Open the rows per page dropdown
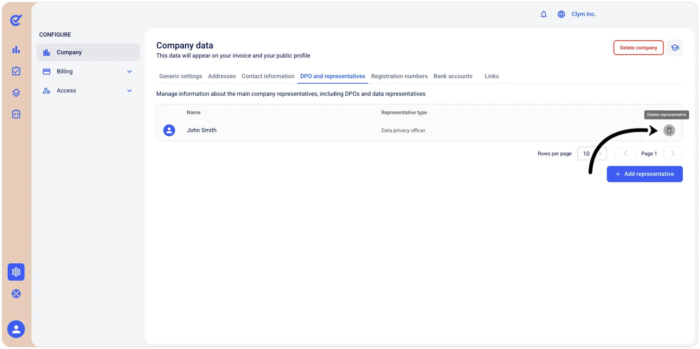700x349 pixels. click(592, 153)
